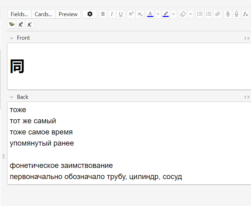Toggle HTML editor for Front field
251x206 pixels.
pyautogui.click(x=247, y=38)
